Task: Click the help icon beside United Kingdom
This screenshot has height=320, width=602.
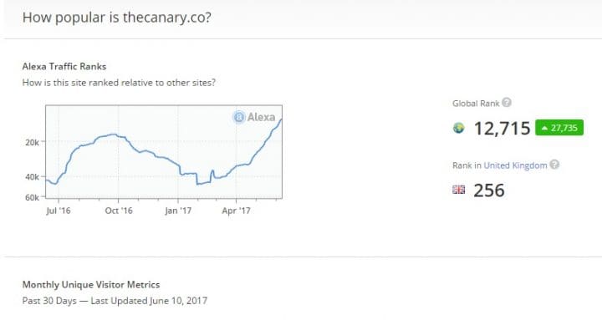Action: pyautogui.click(x=554, y=165)
